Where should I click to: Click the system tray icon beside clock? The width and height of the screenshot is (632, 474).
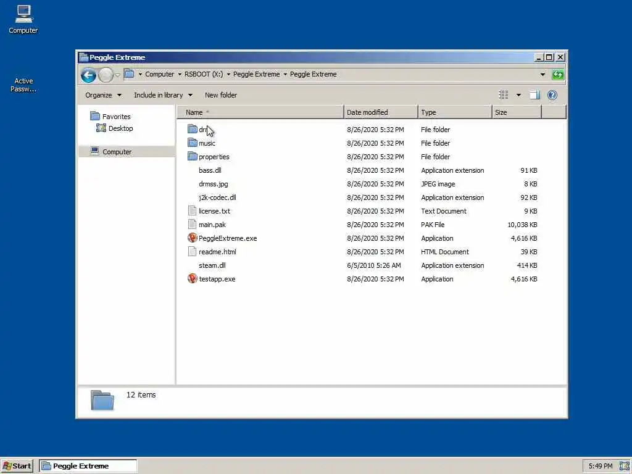(624, 466)
